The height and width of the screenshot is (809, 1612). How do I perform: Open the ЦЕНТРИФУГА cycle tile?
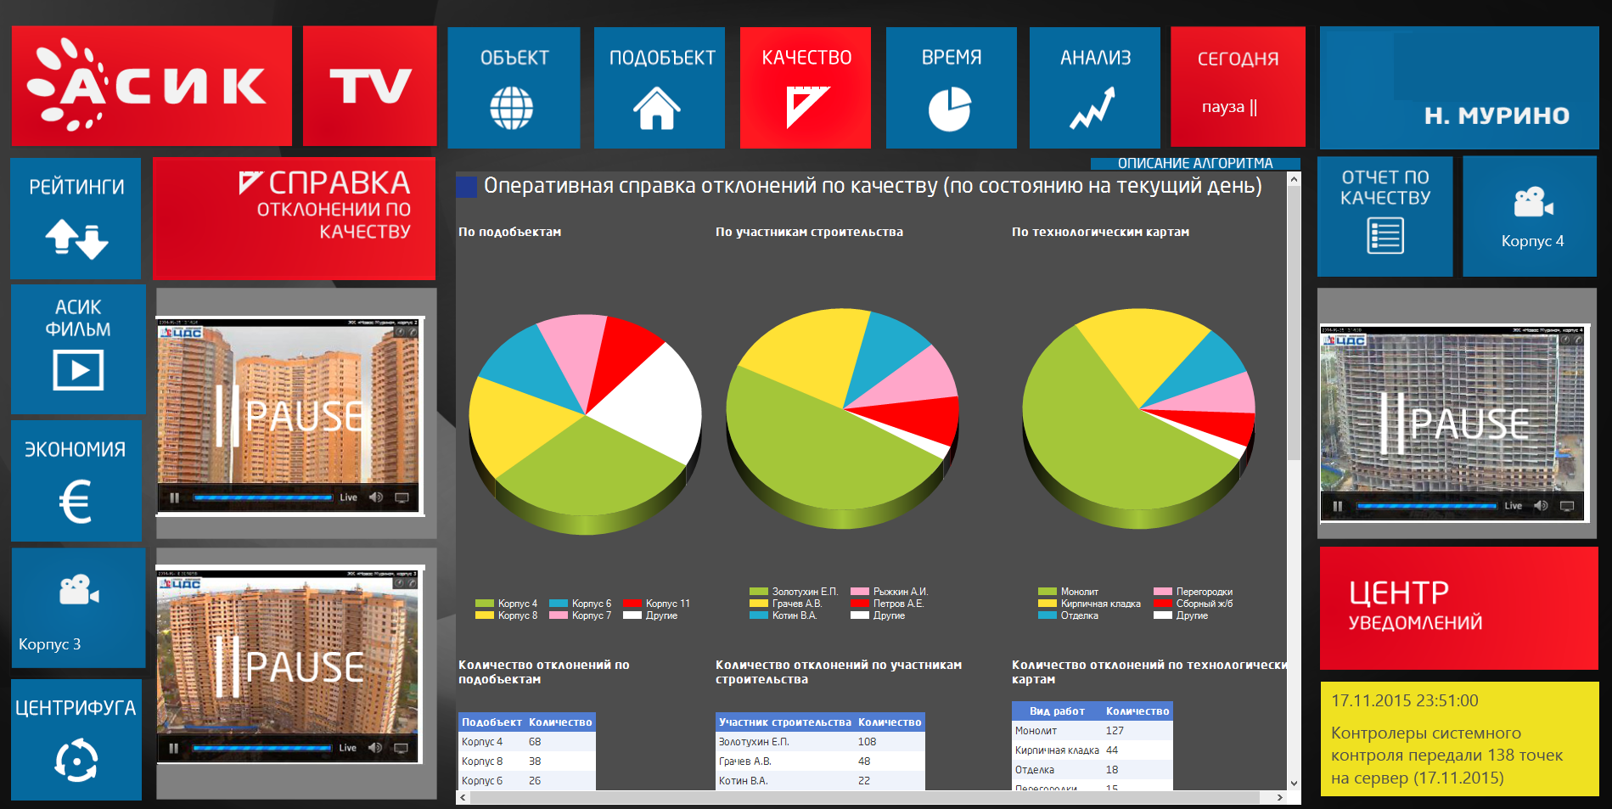click(76, 739)
